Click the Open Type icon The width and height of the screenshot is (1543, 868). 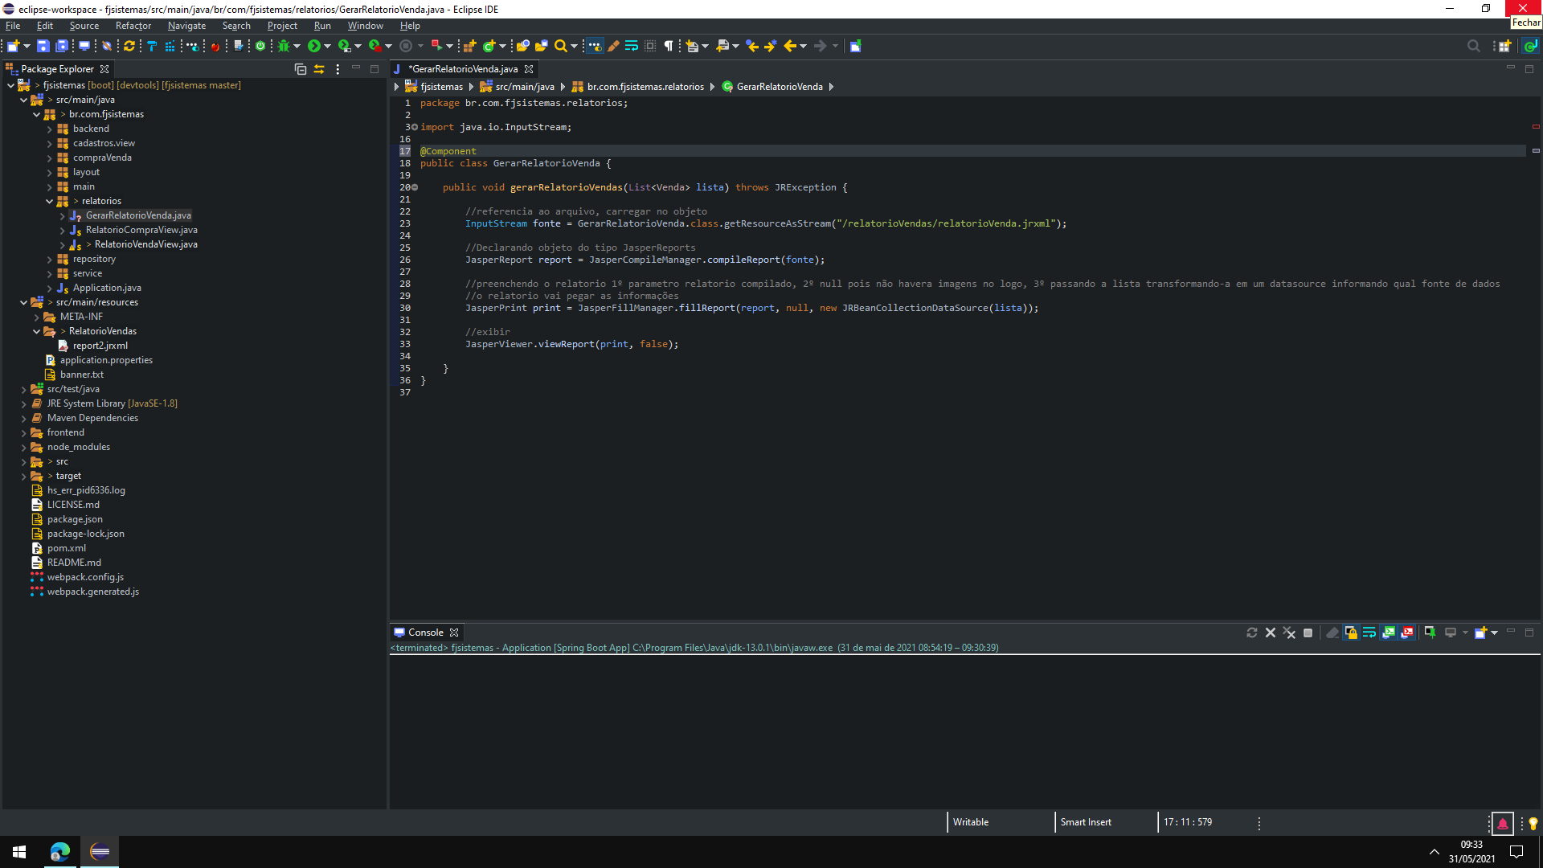[x=523, y=47]
